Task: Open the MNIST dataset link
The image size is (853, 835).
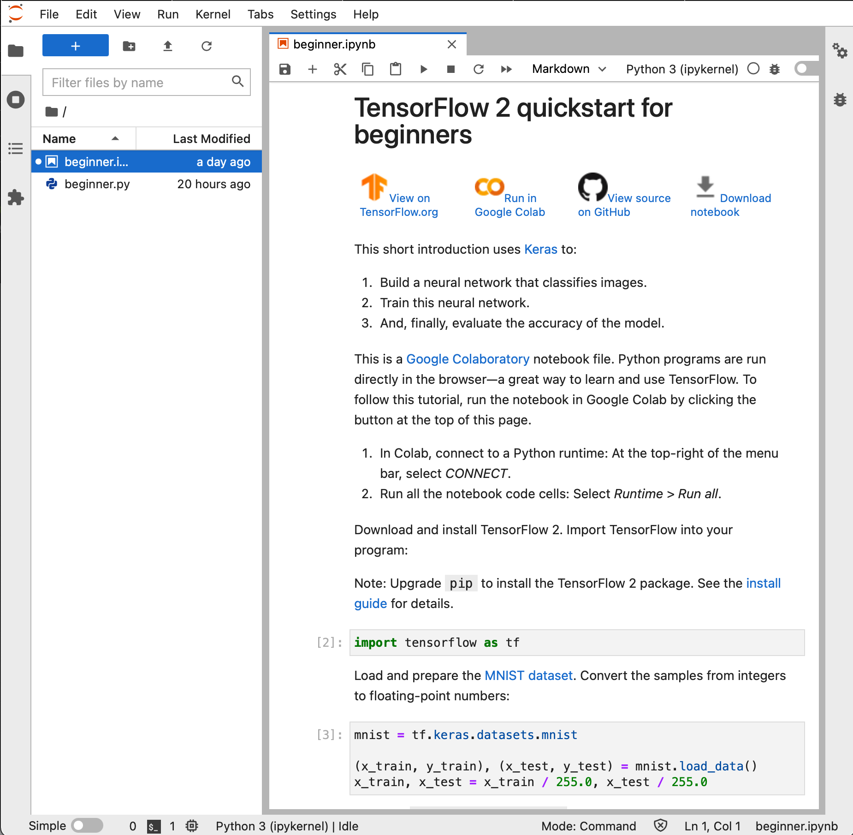Action: (x=528, y=675)
